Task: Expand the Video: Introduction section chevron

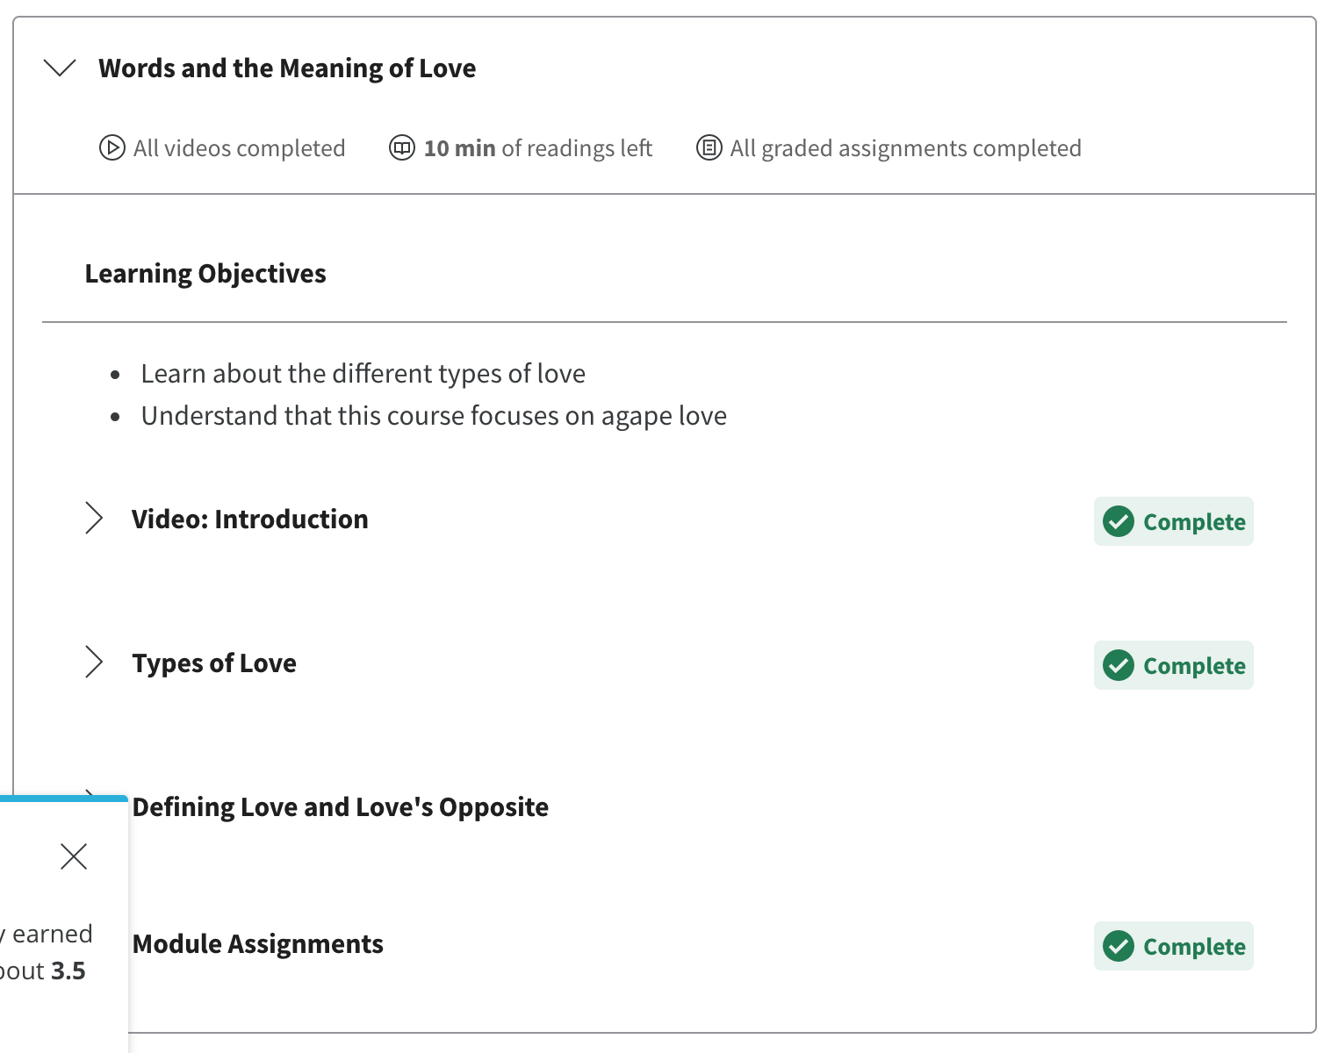Action: pos(94,519)
